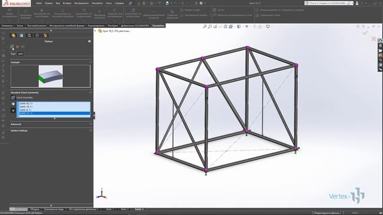Viewport: 383px width, 215px height.
Task: Choose the Fixed Geometry fixture type
Action: pos(13,97)
